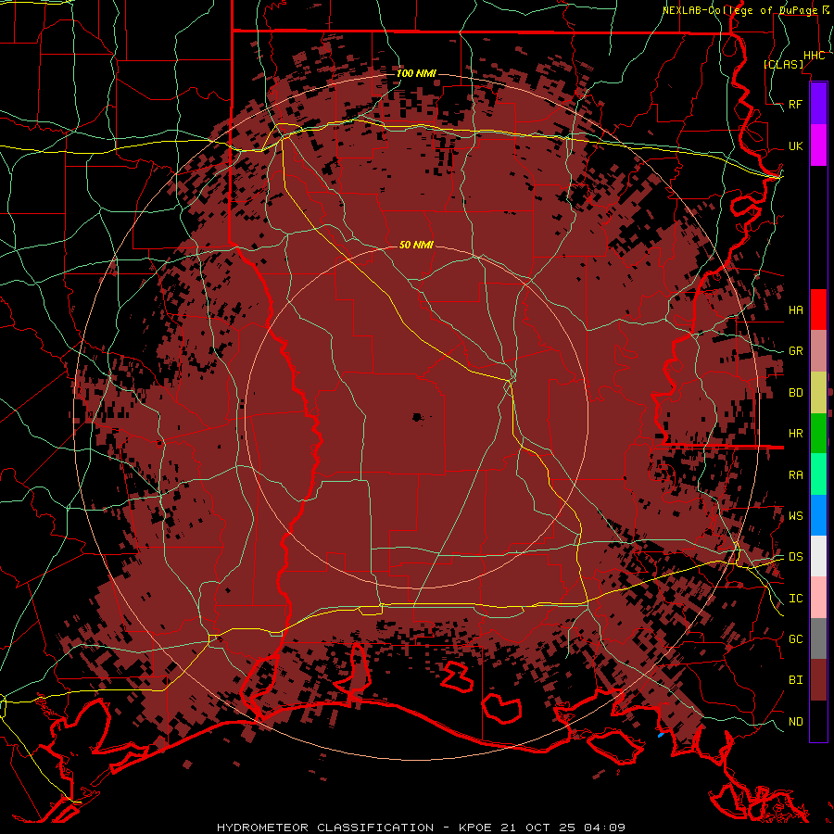Click the IC light pink legend swatch
This screenshot has width=834, height=834.
[818, 598]
